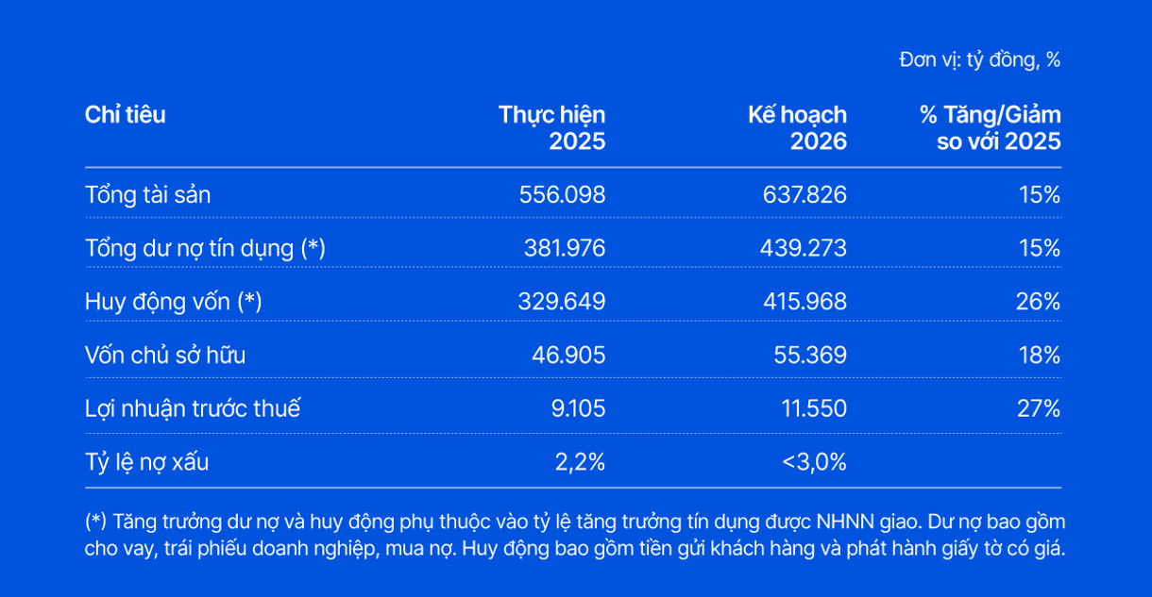1152x597 pixels.
Task: Select the "Vốn chủ sở hữu" row label
Action: (165, 356)
